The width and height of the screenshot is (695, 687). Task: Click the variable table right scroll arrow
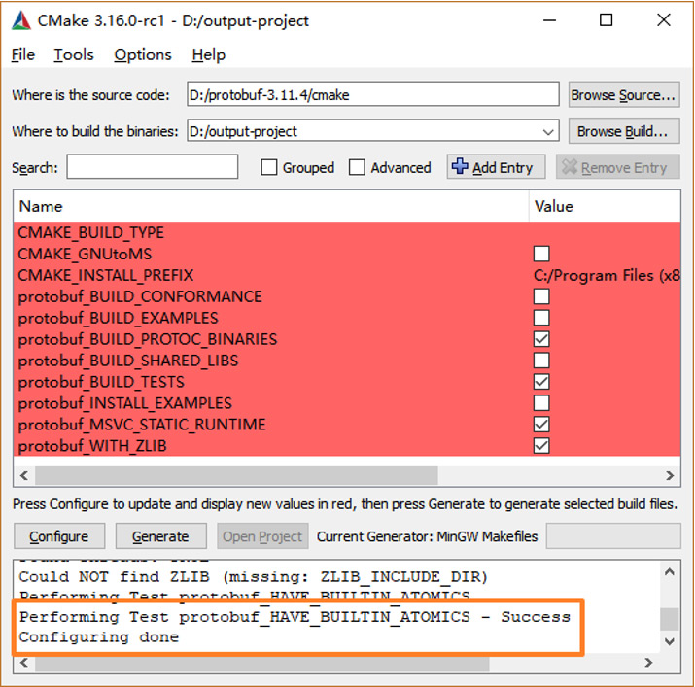click(670, 475)
